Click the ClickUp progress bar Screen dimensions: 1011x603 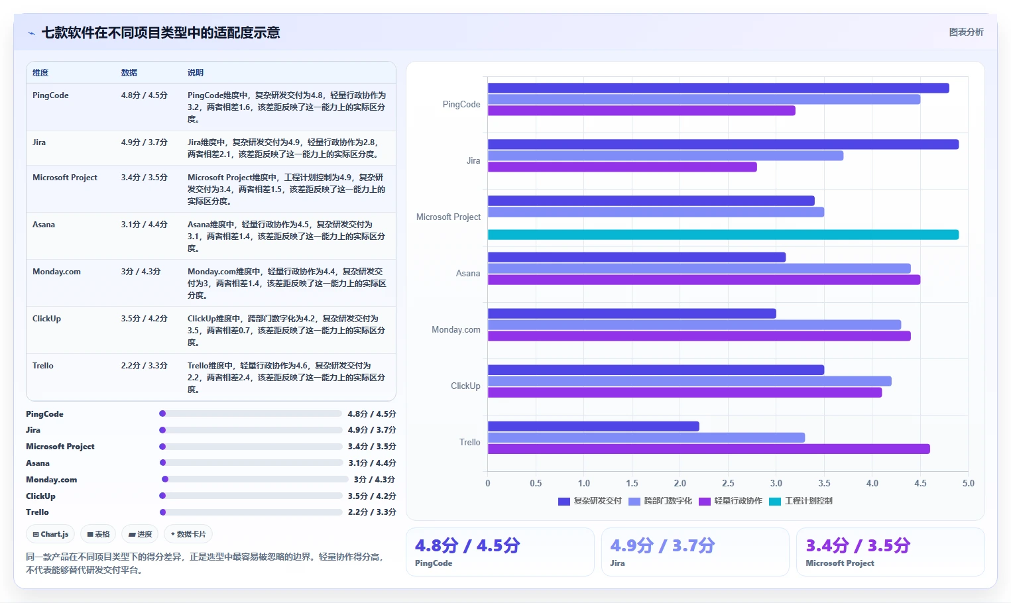click(x=251, y=496)
